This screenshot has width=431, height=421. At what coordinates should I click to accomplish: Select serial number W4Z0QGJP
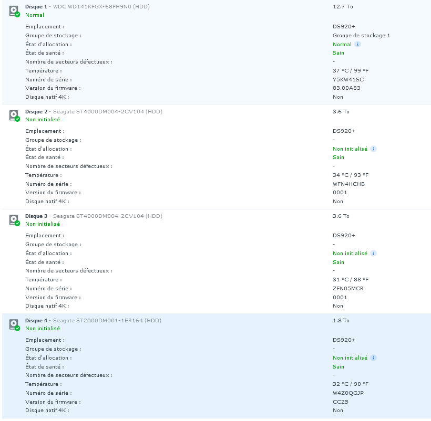click(348, 393)
